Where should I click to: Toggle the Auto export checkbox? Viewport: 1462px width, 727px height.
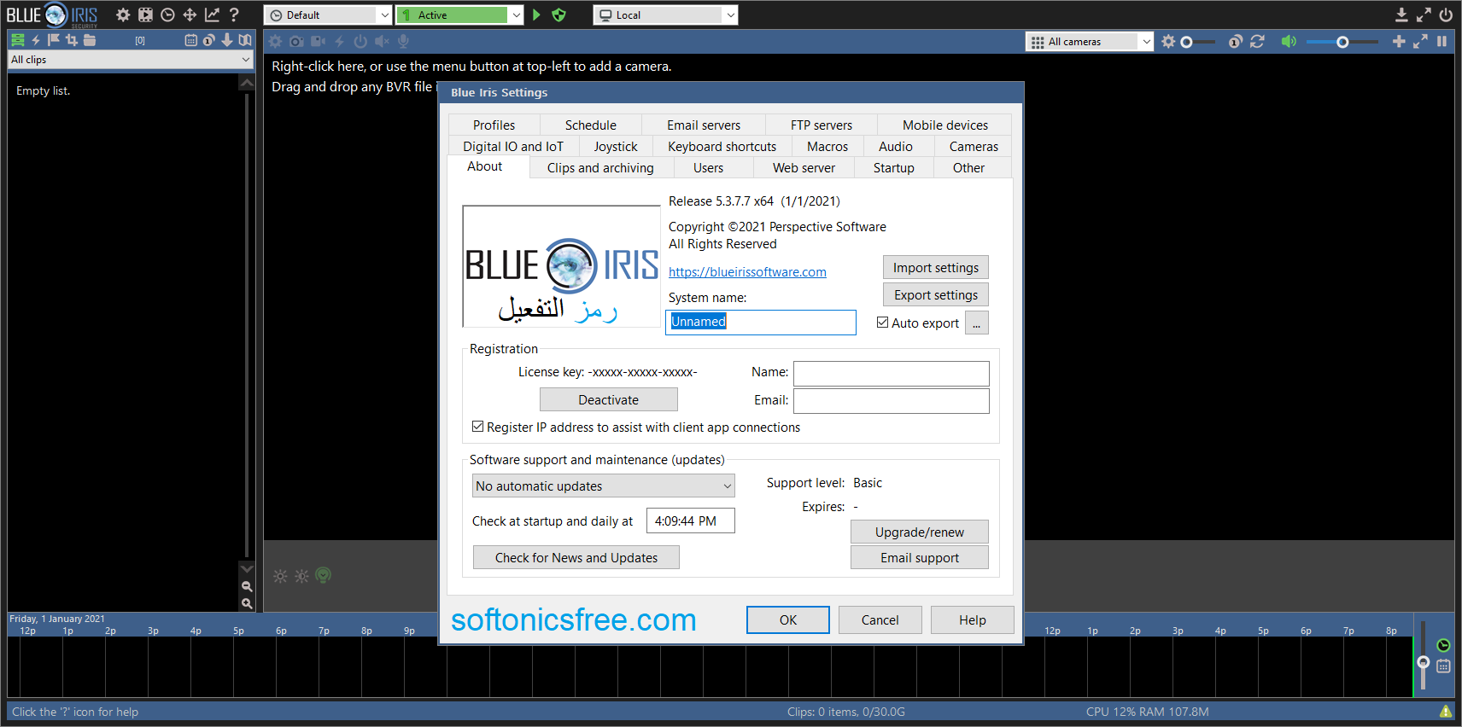pos(883,323)
